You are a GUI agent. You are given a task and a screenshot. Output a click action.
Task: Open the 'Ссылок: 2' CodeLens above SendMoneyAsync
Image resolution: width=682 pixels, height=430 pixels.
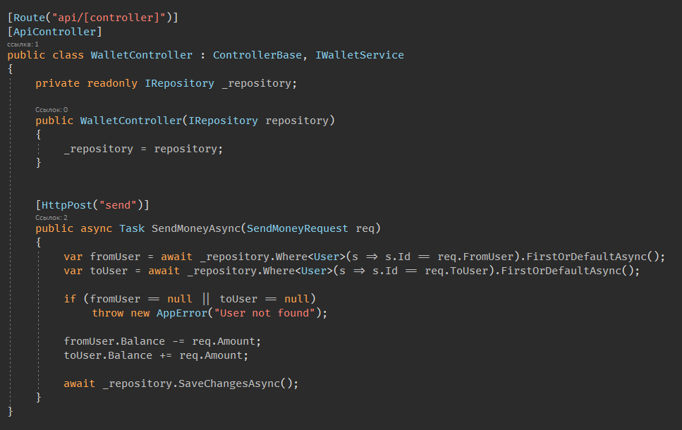(x=51, y=218)
